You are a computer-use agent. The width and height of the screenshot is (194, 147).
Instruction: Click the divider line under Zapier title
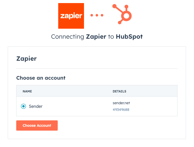[97, 69]
